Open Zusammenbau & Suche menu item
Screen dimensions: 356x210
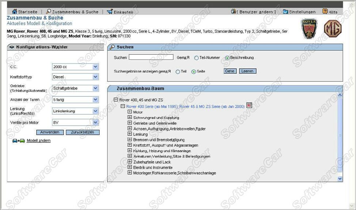[x=73, y=12]
